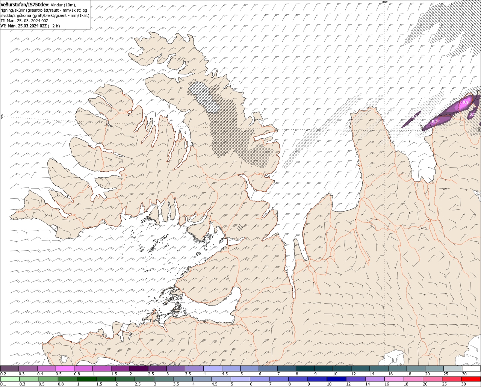This screenshot has width=481, height=387.
Task: Select the rain legend swatch between 20 and 25
Action: click(x=433, y=379)
